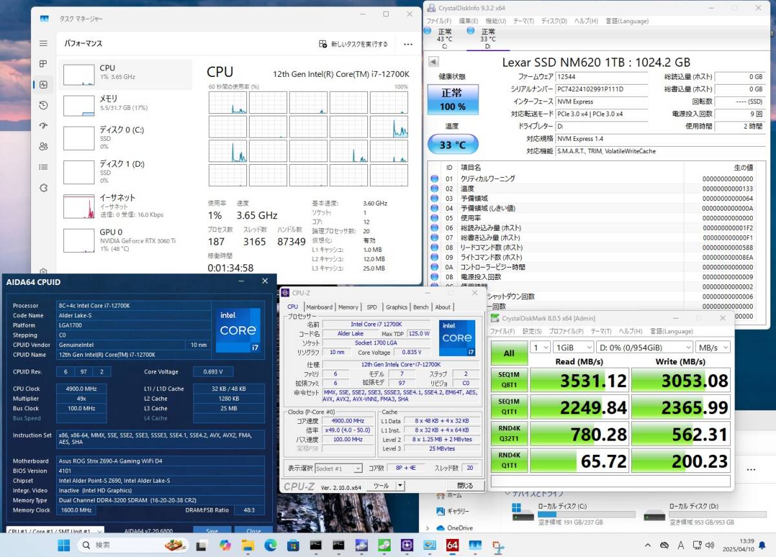The image size is (776, 557).
Task: Click the 新しいタスクを実行する button
Action: pyautogui.click(x=354, y=44)
